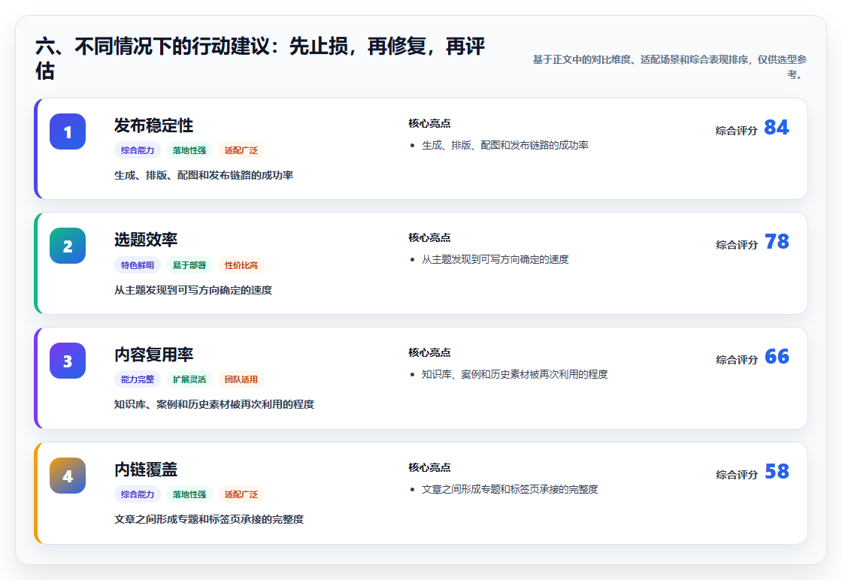
Task: Click the 能力完整 tag
Action: coord(138,379)
